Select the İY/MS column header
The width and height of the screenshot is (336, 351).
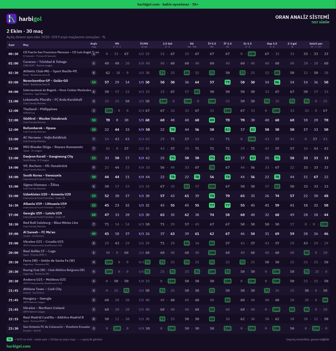[x=144, y=45]
